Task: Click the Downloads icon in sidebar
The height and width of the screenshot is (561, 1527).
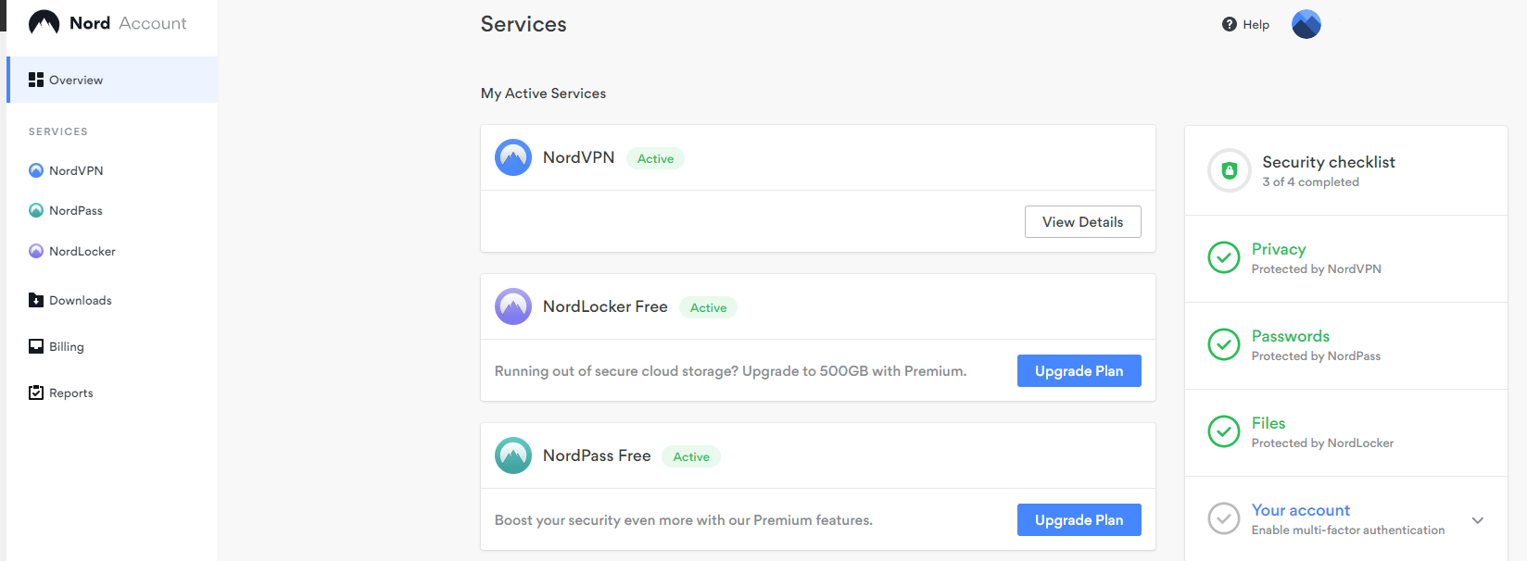Action: (36, 300)
